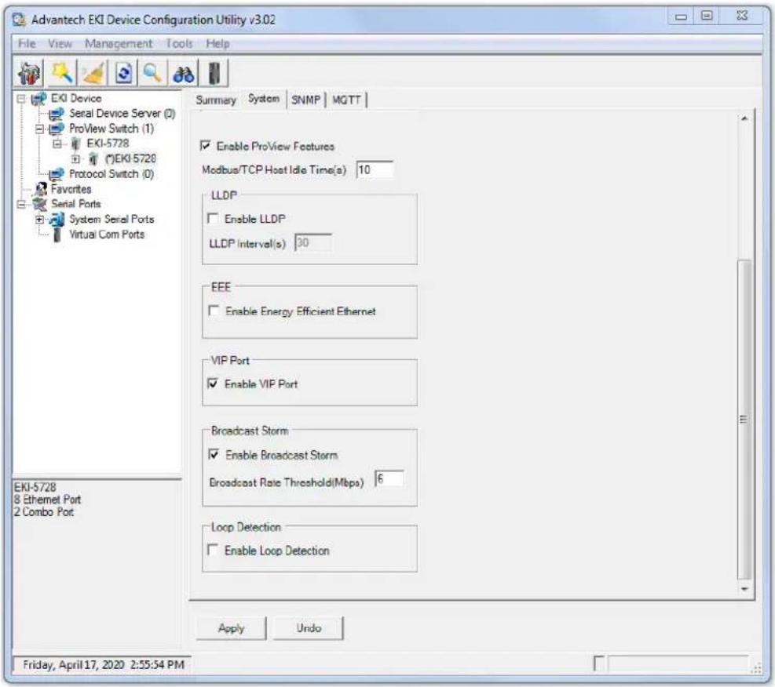Open the wizard wand toolbar icon
The width and height of the screenshot is (775, 687).
62,73
